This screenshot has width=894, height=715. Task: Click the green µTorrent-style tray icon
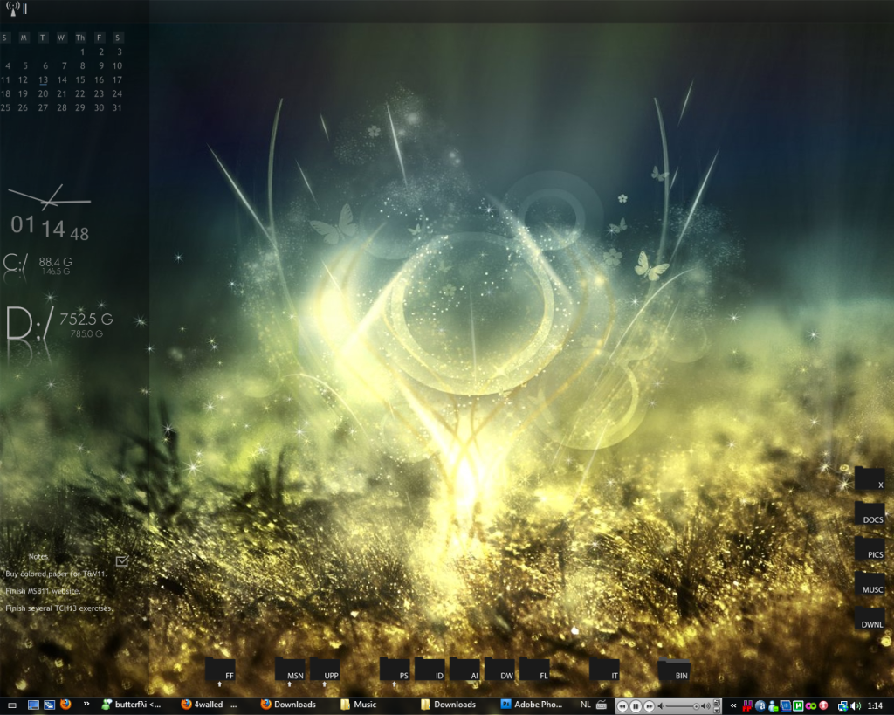click(798, 706)
